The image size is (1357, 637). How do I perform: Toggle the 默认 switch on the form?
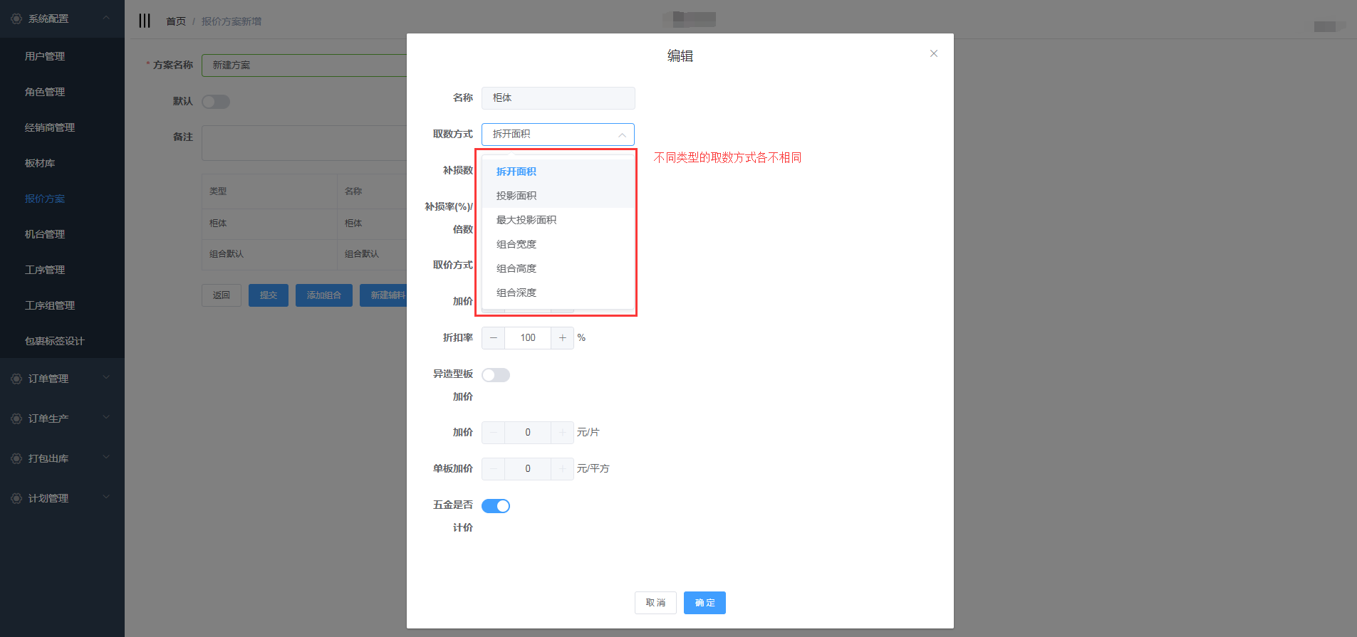click(x=216, y=102)
